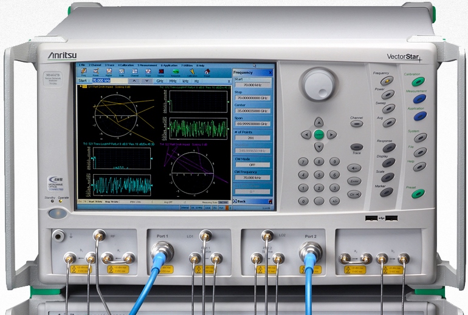The height and width of the screenshot is (315, 468).
Task: Open the Calibration menu
Action: (x=126, y=65)
